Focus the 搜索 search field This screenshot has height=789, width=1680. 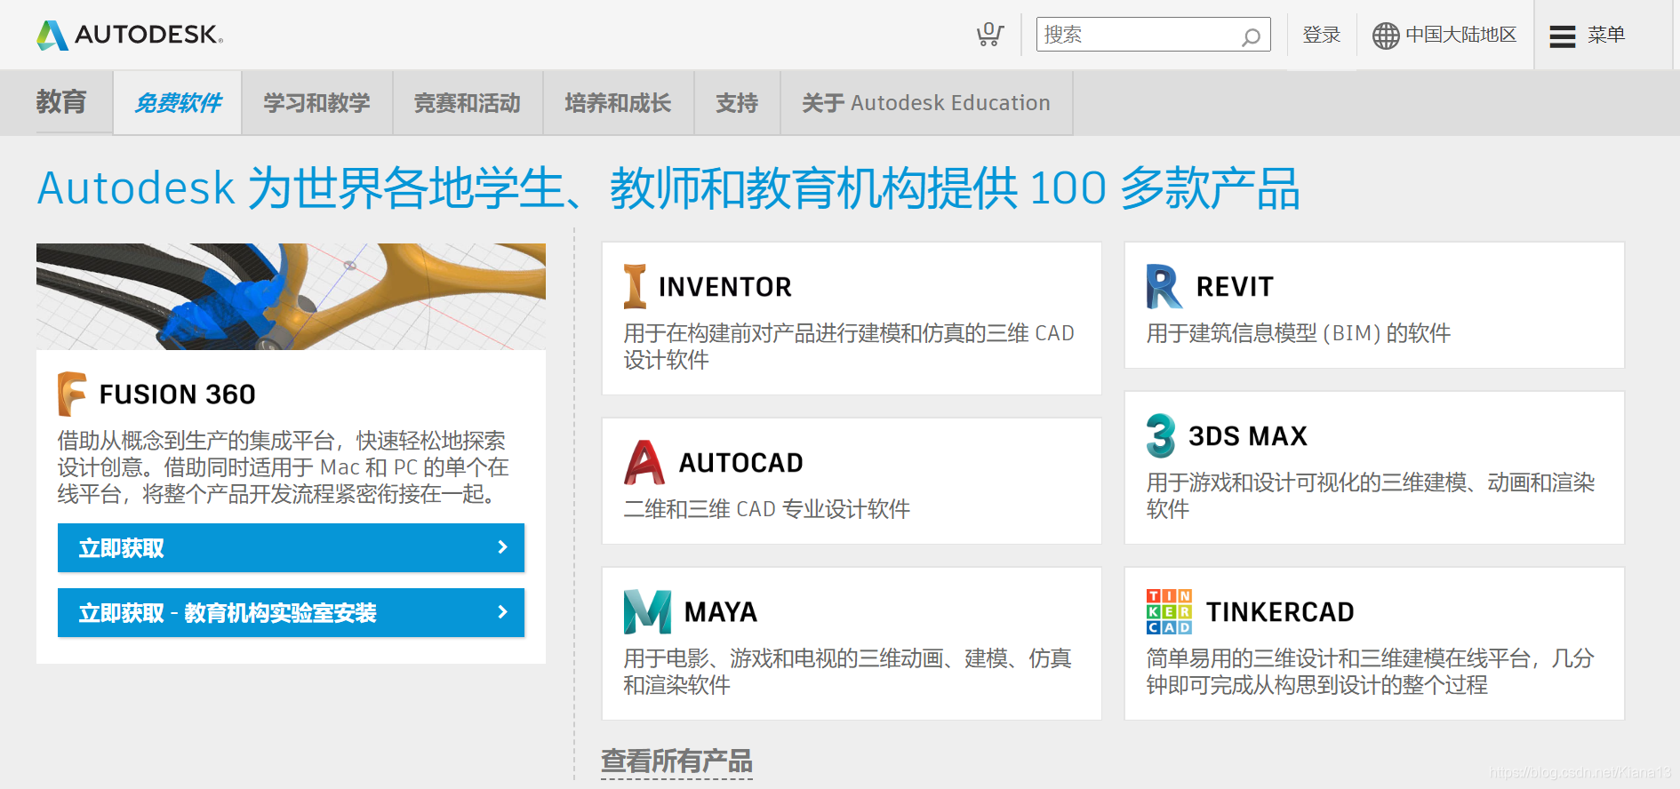pos(1153,35)
